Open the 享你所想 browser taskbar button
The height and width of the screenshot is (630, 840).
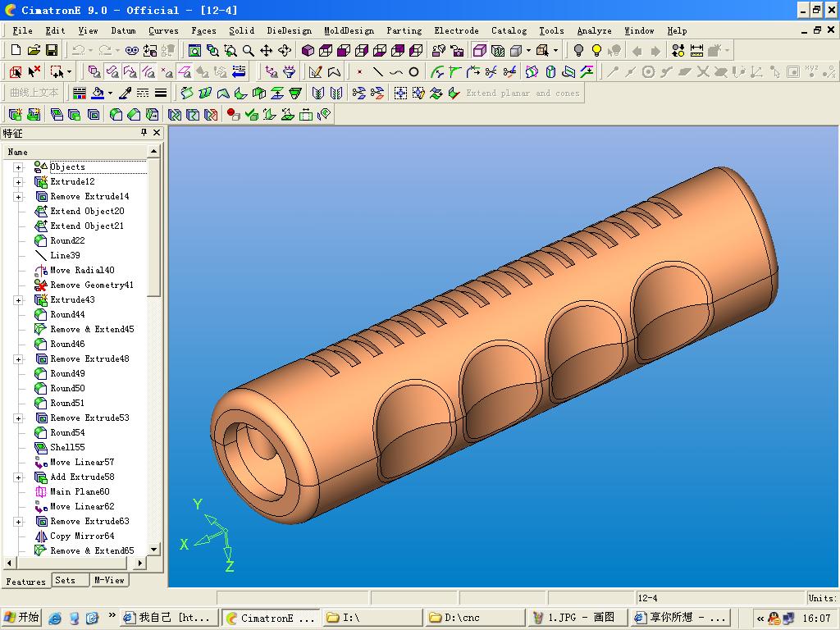coord(679,618)
